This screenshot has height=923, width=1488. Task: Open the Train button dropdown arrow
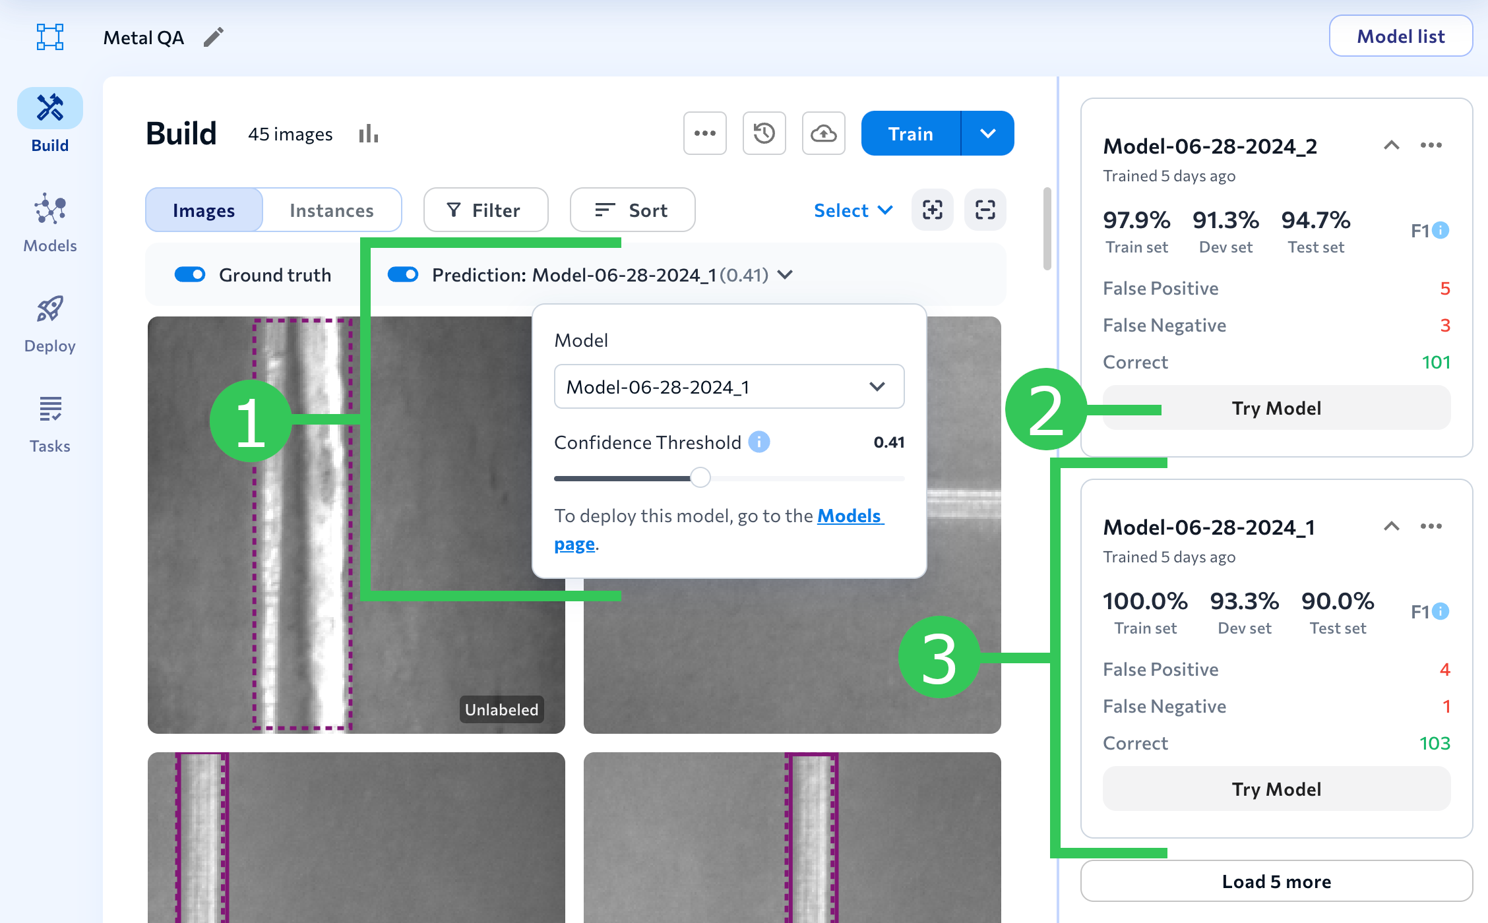988,133
